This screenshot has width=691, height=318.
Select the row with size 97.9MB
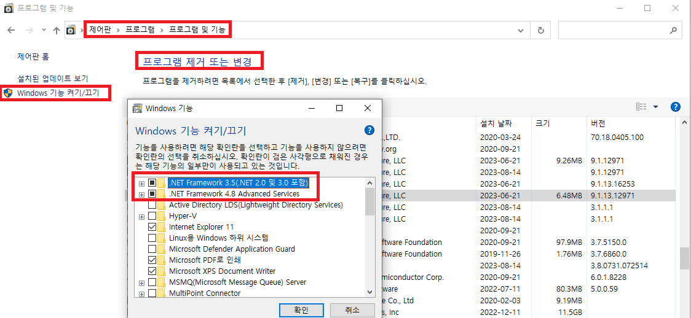(x=528, y=242)
